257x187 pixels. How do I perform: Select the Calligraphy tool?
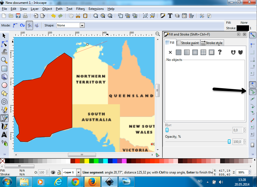point(4,126)
